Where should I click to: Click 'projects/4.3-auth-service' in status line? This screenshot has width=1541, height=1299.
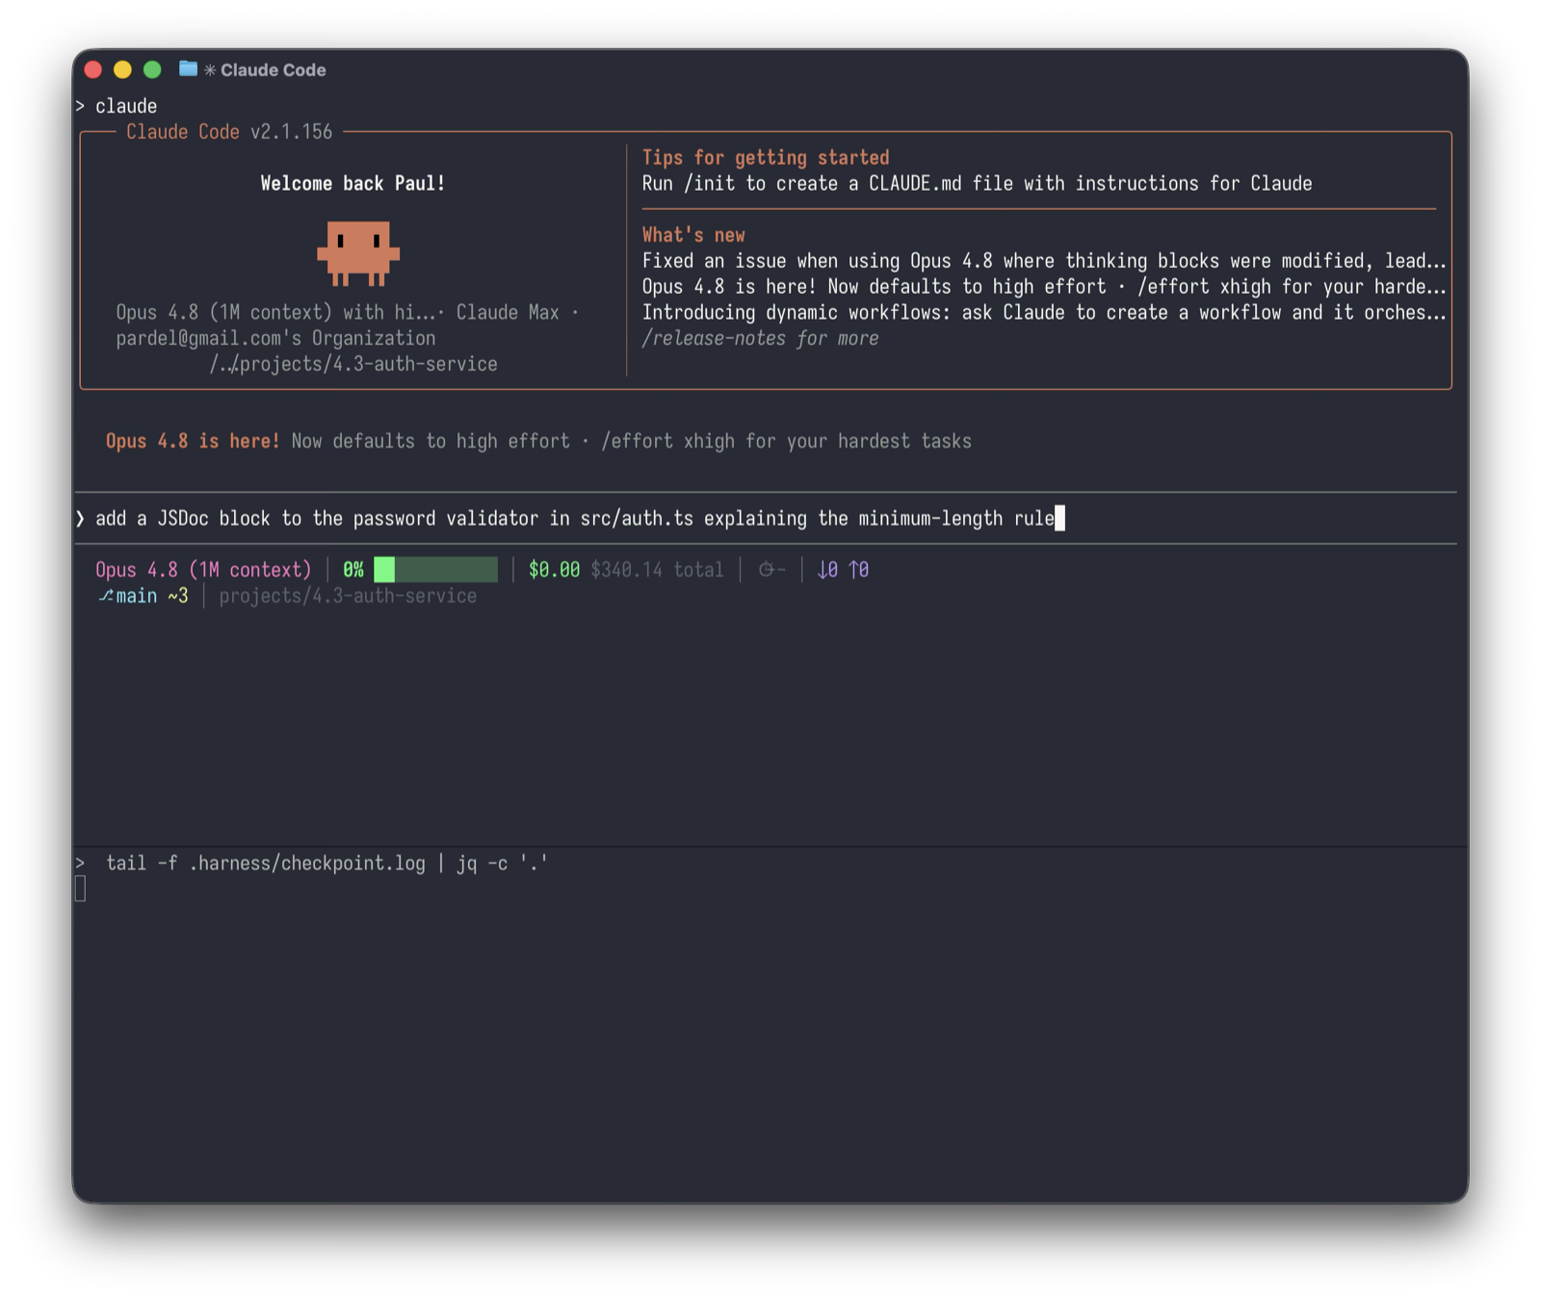pyautogui.click(x=348, y=596)
